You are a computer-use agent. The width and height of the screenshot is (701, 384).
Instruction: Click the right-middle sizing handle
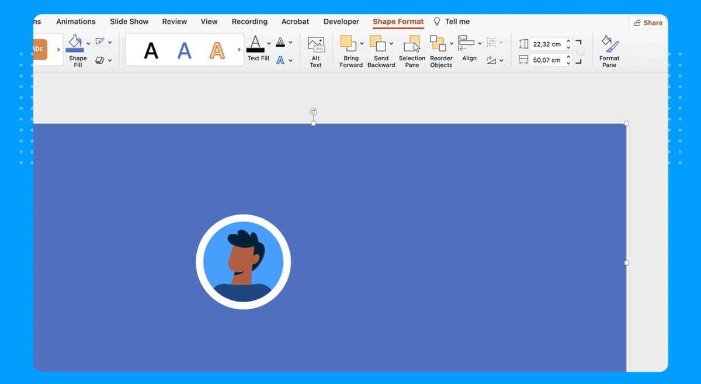pos(627,263)
